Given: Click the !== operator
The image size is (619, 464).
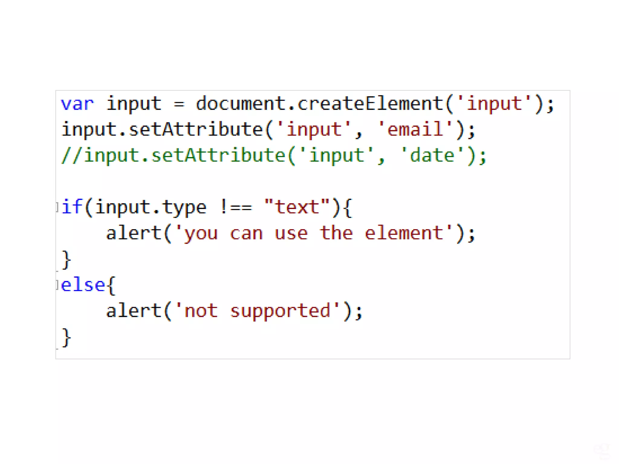Looking at the screenshot, I should click(x=236, y=207).
